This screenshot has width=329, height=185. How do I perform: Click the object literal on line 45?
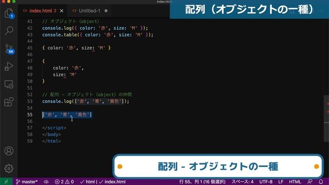tap(77, 48)
